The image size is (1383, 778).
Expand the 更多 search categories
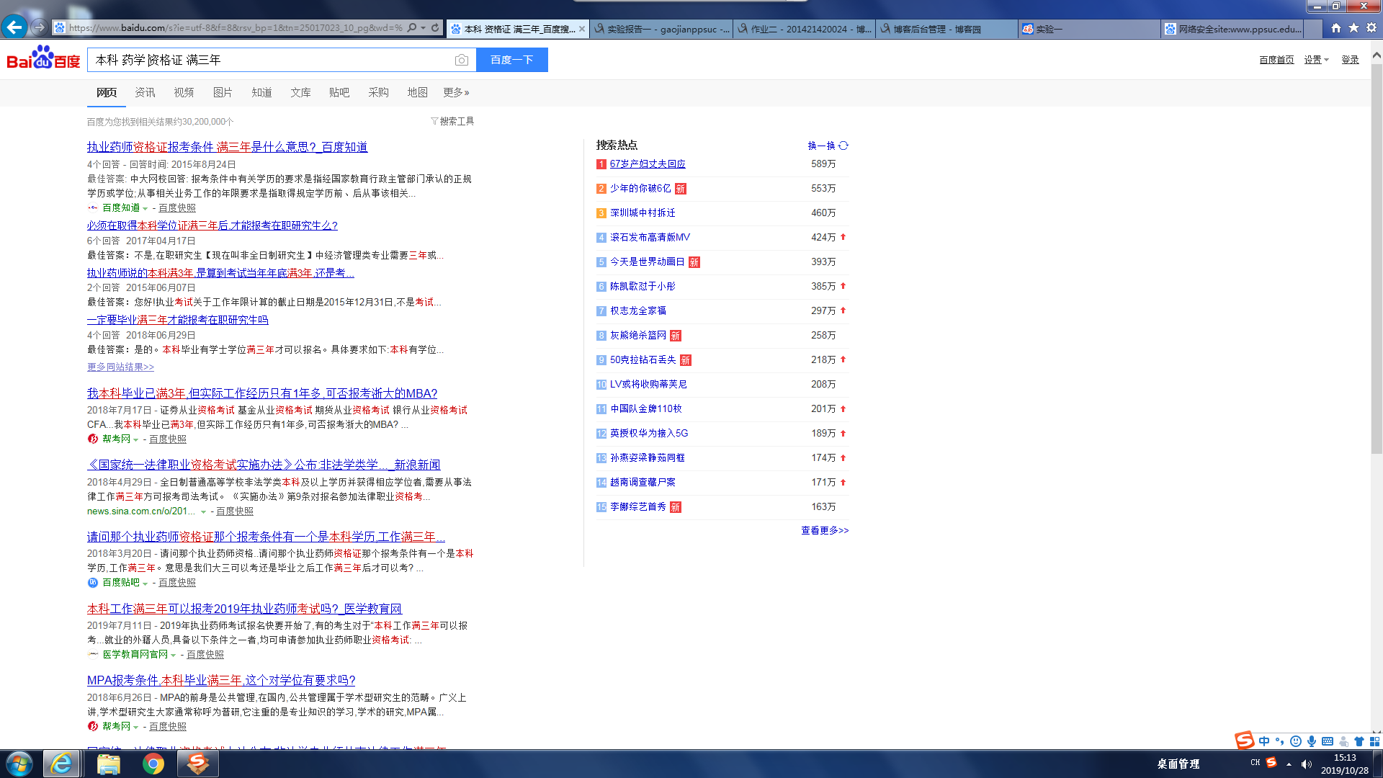click(x=456, y=92)
